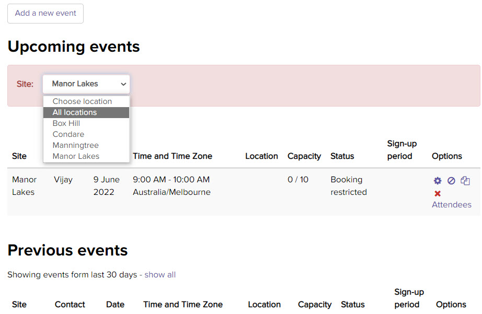The width and height of the screenshot is (482, 314).
Task: Click "show all" to view all previous events
Action: click(159, 274)
